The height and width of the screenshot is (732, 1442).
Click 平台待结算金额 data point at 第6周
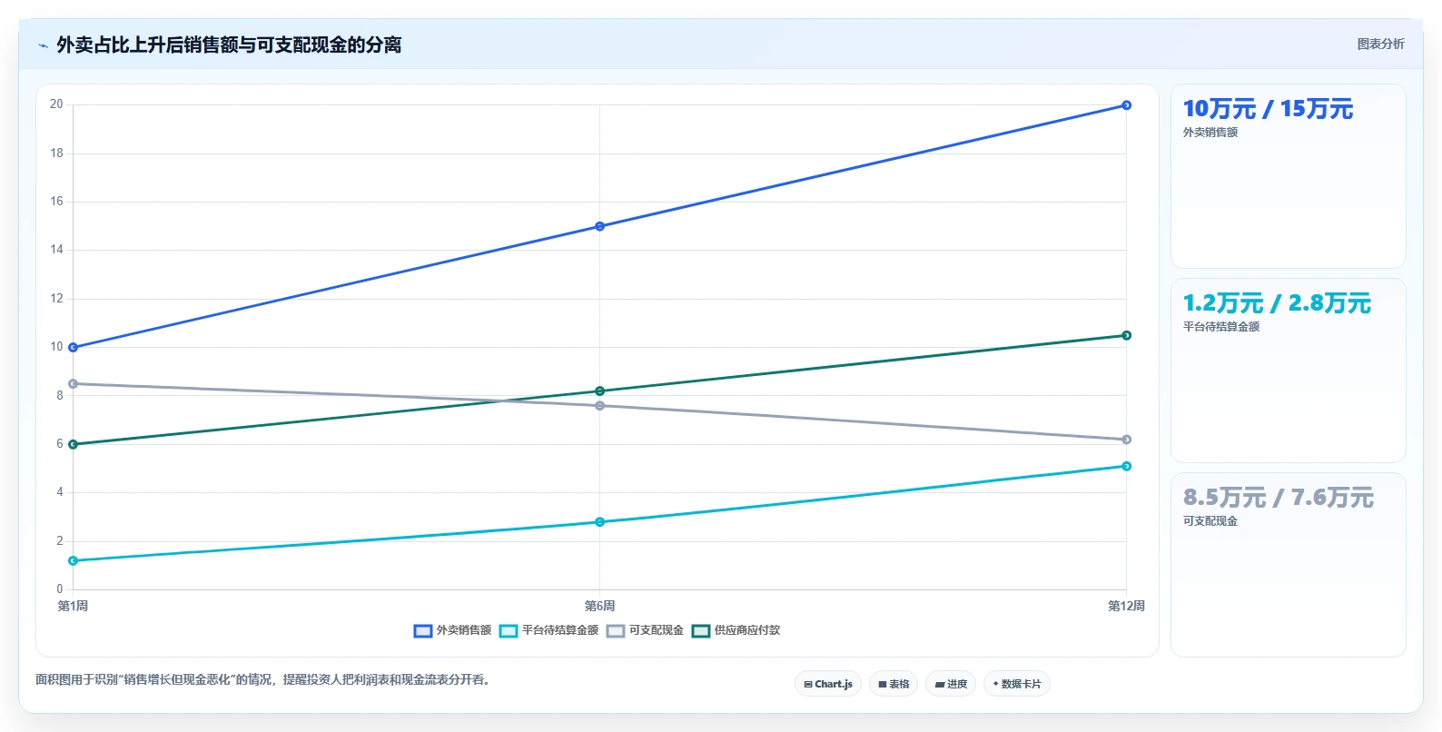tap(599, 522)
